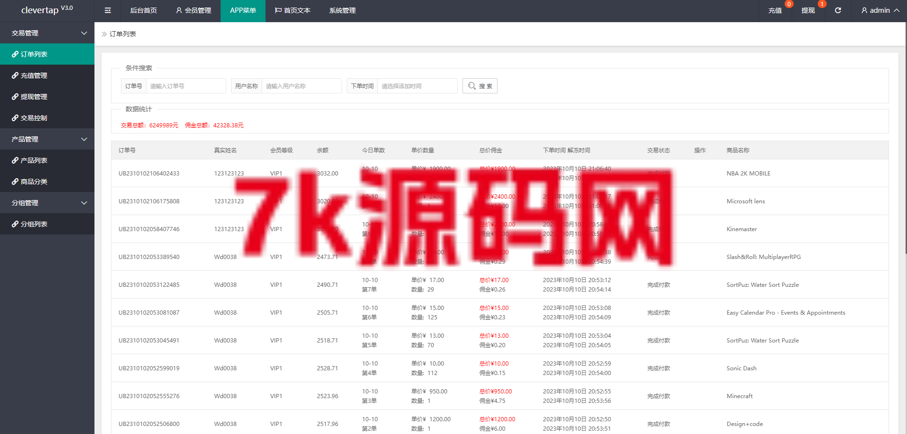Click the flag icon beside 首页文本

278,10
